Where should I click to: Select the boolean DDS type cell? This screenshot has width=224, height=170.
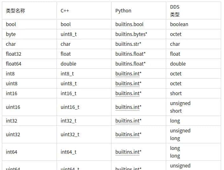click(179, 25)
